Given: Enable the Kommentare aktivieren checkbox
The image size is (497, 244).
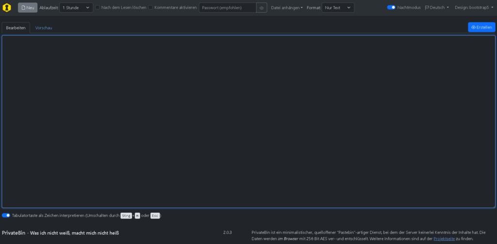Looking at the screenshot, I should click(x=150, y=7).
